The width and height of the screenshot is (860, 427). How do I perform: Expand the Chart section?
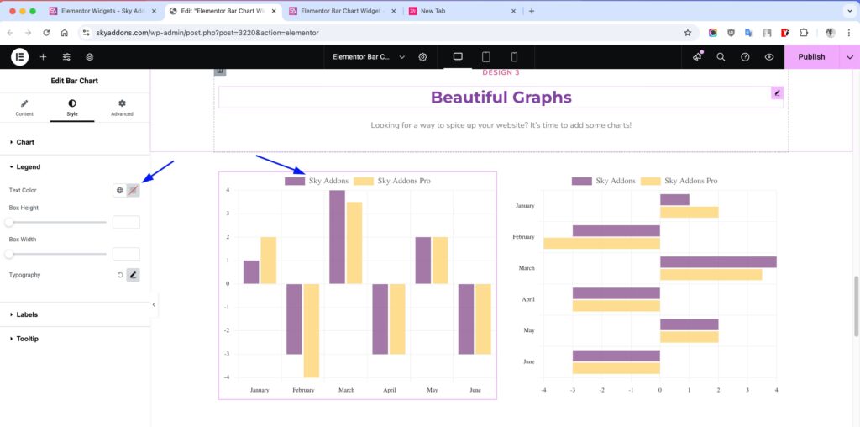pyautogui.click(x=75, y=142)
